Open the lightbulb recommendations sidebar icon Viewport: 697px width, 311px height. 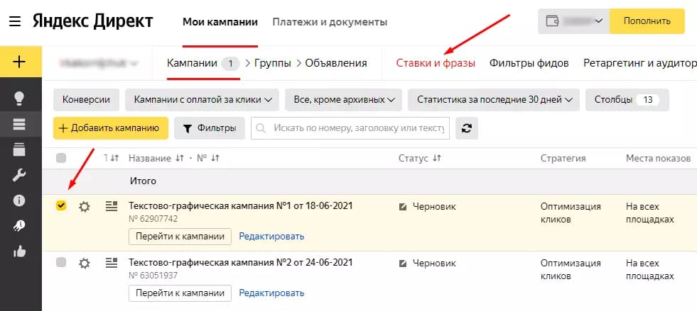pos(19,98)
